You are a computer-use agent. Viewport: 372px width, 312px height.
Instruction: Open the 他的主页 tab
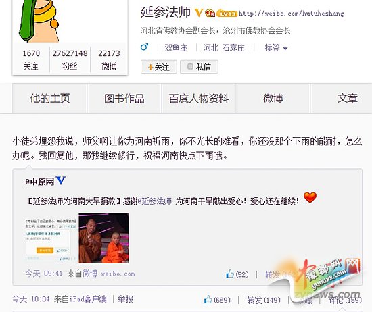(50, 99)
